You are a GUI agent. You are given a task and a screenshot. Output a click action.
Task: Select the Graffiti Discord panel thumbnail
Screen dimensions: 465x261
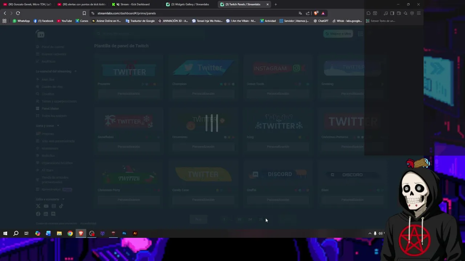click(278, 175)
